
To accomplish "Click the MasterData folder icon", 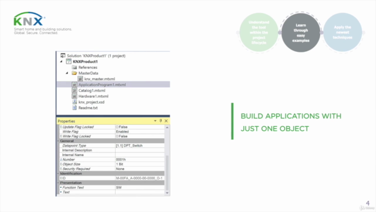I will coord(75,73).
